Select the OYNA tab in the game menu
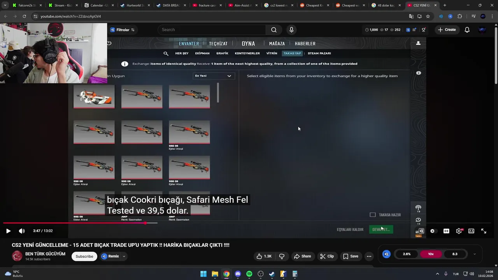The height and width of the screenshot is (280, 498). click(x=248, y=44)
